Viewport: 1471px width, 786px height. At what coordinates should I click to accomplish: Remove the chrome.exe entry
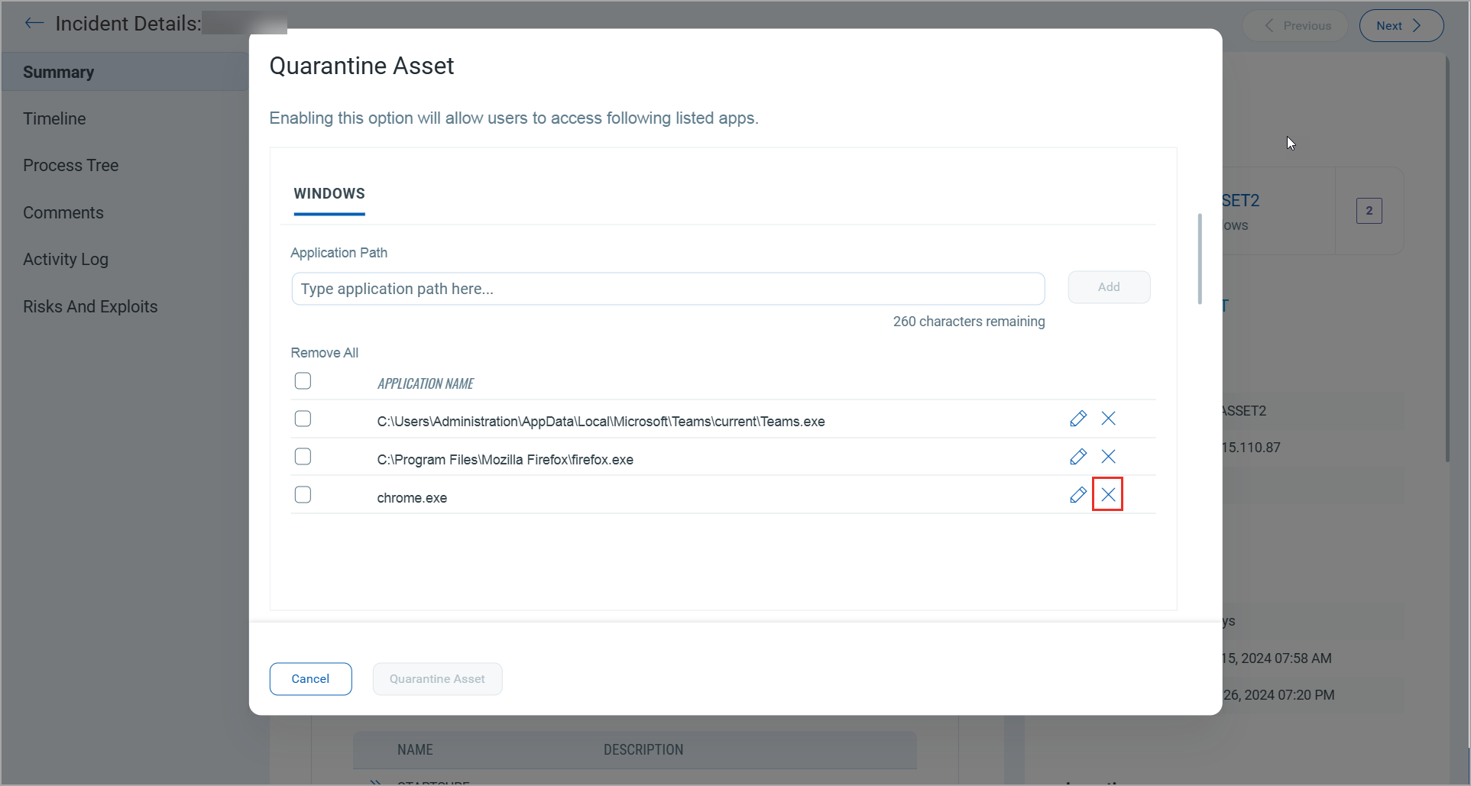pos(1108,494)
